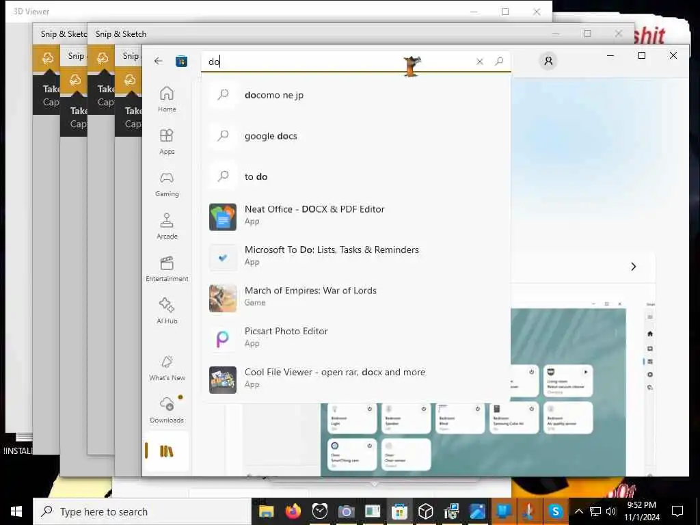Screen dimensions: 700x525
Task: Launch Firefox from the taskbar
Action: coord(293,511)
